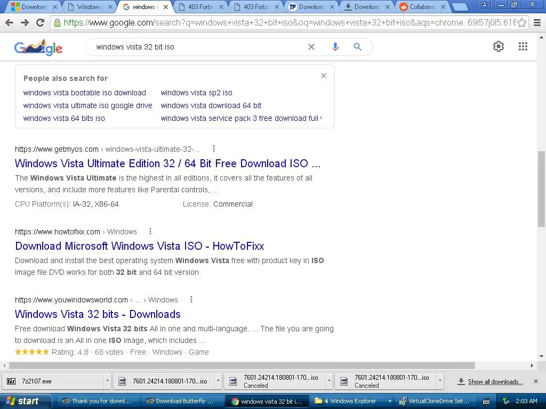Click the scrollbar down arrow
This screenshot has height=409, width=546.
541,356
